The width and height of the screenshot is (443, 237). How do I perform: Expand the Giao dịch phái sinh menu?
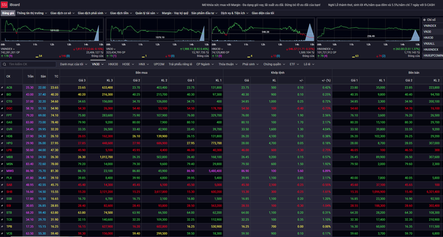pos(92,13)
